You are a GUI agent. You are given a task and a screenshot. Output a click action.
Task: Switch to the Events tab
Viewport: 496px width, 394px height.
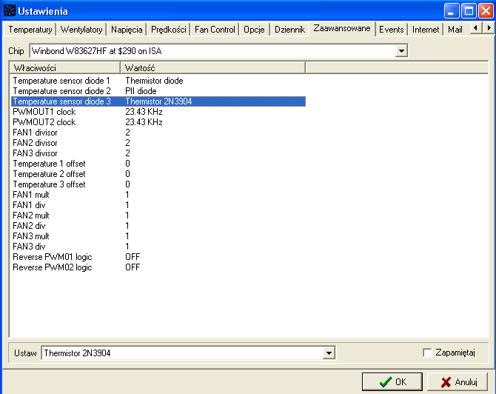[392, 30]
